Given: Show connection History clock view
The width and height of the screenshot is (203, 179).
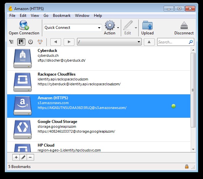Looking at the screenshot, I should click(31, 42).
